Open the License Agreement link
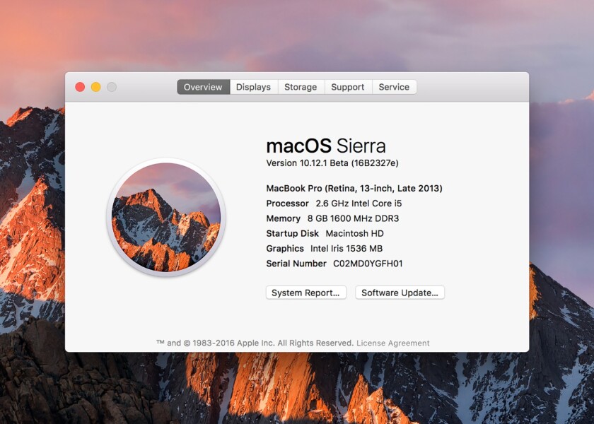This screenshot has width=594, height=424. 393,343
